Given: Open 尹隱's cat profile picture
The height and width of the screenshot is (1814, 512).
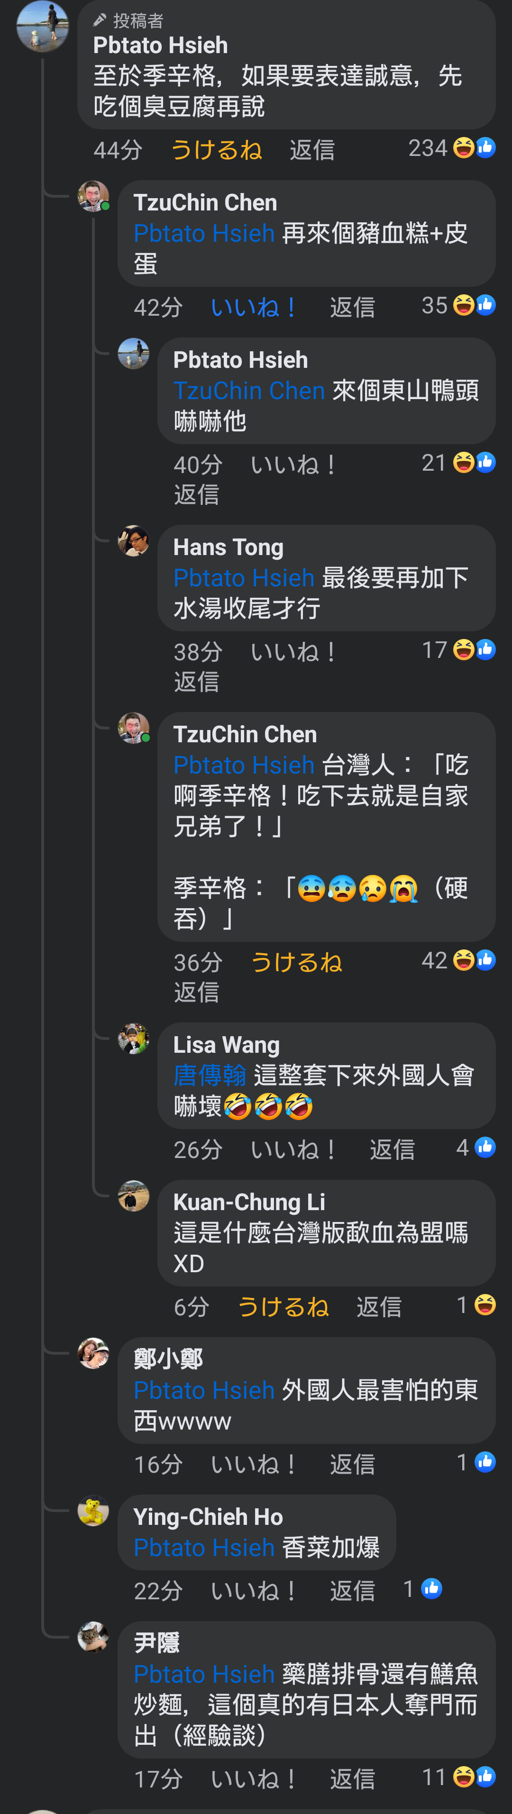Looking at the screenshot, I should 93,1637.
